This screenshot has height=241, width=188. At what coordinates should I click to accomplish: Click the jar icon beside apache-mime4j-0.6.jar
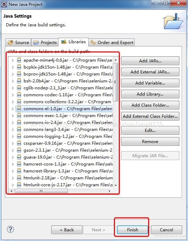19,60
